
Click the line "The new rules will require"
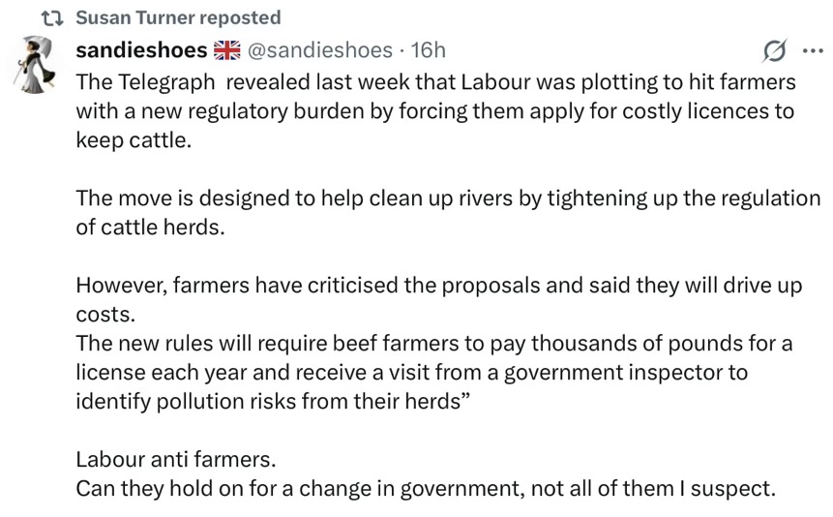[434, 344]
